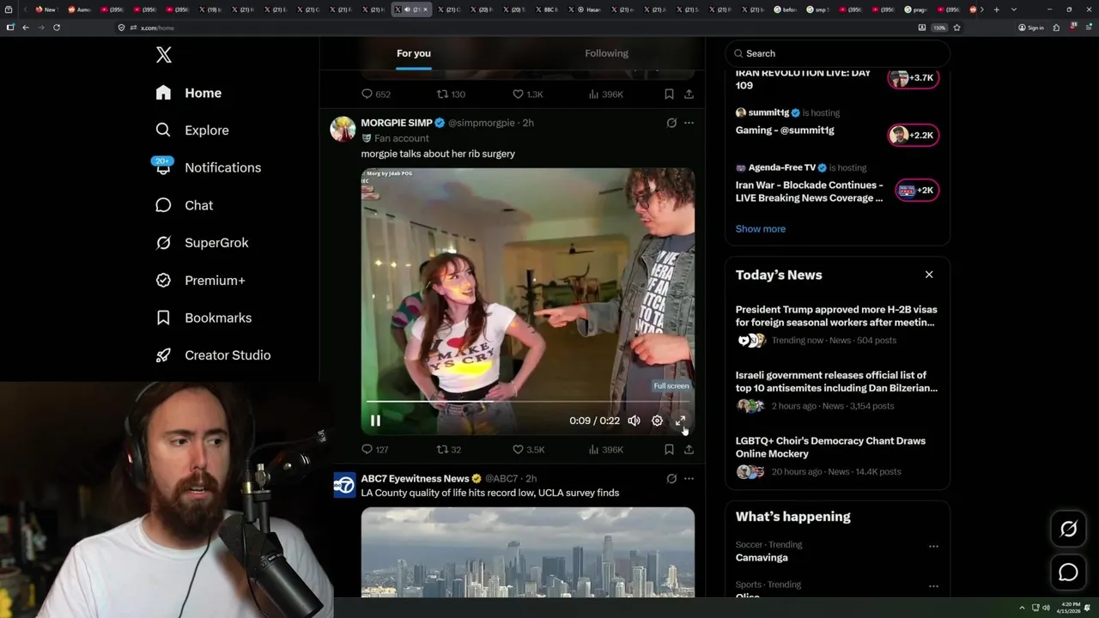Like the post with 1.3K likes
The width and height of the screenshot is (1099, 618).
coord(527,94)
